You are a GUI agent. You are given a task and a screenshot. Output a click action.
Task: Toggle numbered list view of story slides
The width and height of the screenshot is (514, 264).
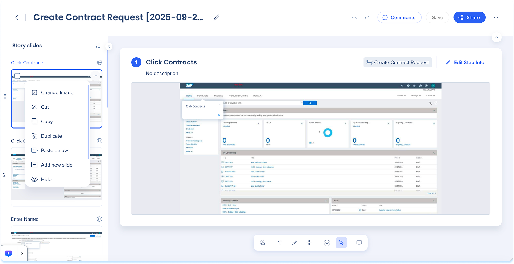(x=98, y=46)
